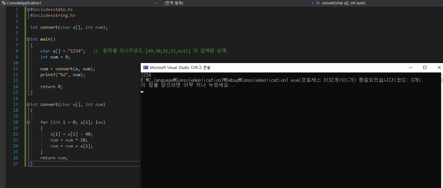Open the ConsoleApplication1 project dropdown
The image size is (443, 188).
click(79, 3)
